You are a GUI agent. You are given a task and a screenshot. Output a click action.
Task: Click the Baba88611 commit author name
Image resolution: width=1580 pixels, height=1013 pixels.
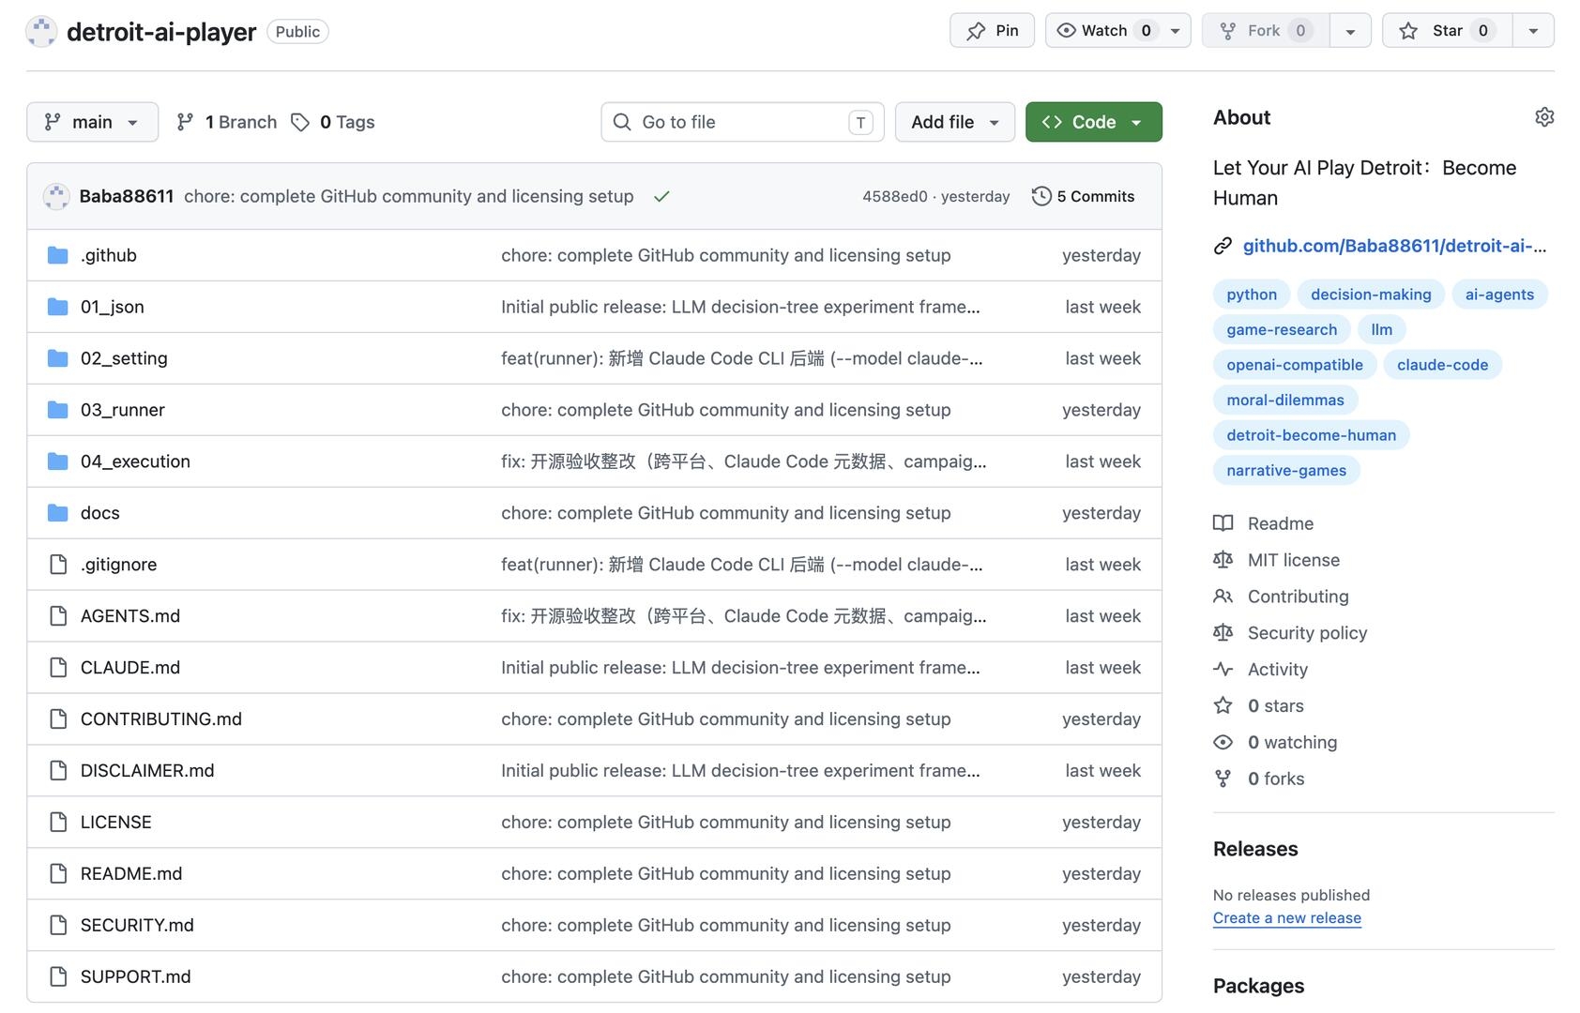(x=127, y=196)
